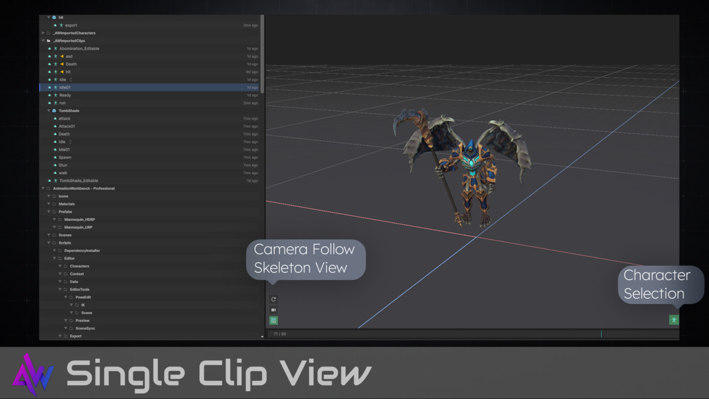Open the green character selection icon
The image size is (709, 399).
(674, 320)
